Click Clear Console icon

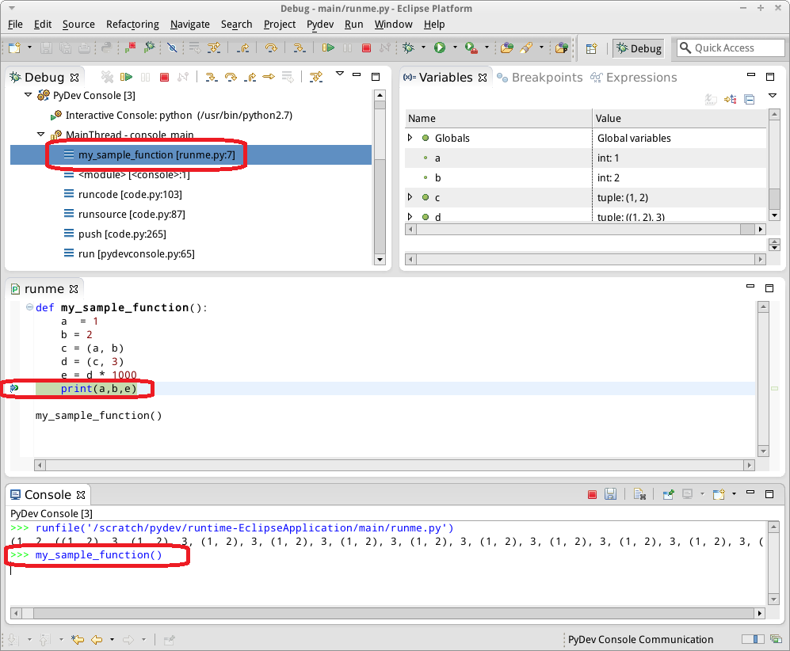tap(640, 494)
